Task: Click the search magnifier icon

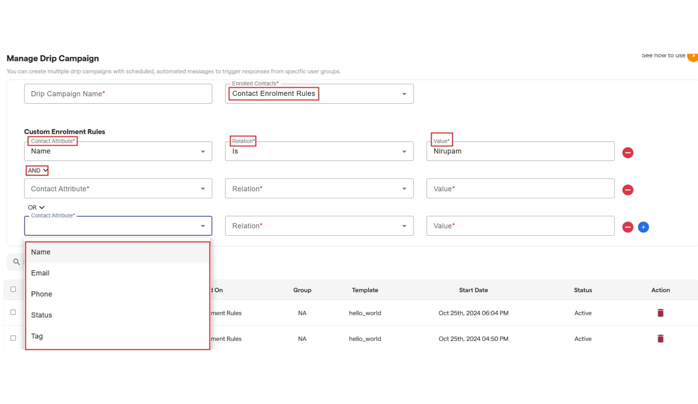Action: 16,262
